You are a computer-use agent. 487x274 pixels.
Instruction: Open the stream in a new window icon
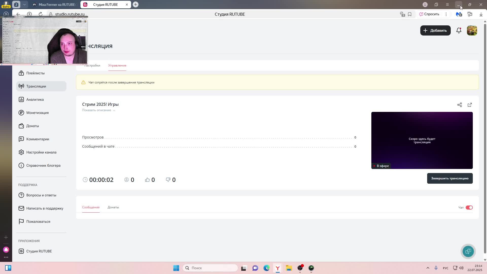coord(469,105)
